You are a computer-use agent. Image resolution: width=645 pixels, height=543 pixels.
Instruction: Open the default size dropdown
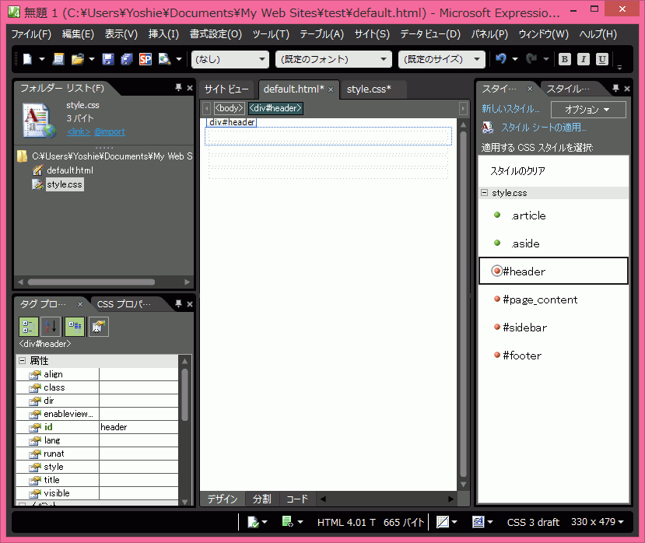pyautogui.click(x=441, y=59)
